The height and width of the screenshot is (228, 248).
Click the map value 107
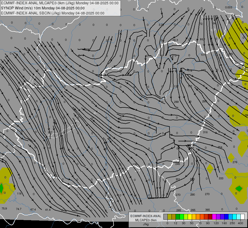tap(50, 132)
